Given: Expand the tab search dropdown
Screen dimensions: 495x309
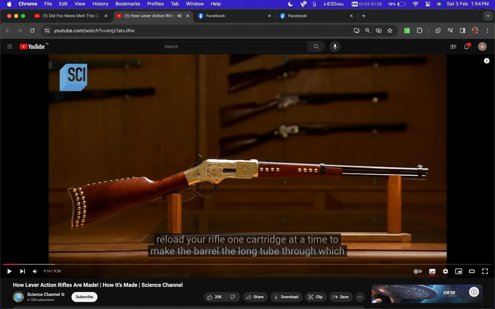Looking at the screenshot, I should (x=488, y=16).
